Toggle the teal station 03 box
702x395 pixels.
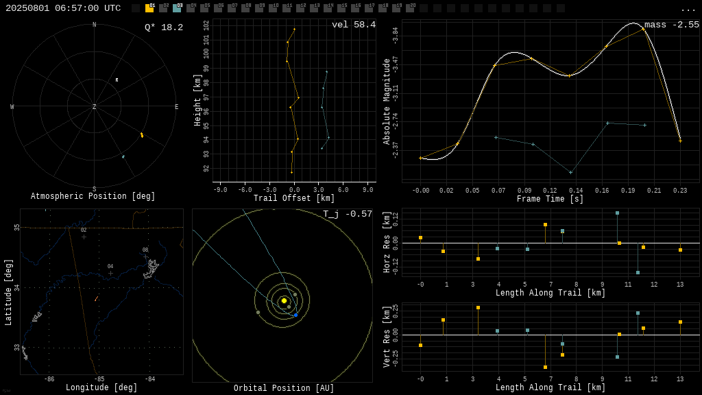tap(178, 8)
